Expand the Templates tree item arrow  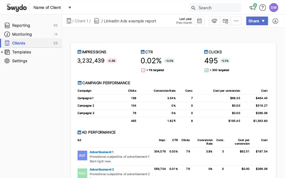(2, 52)
